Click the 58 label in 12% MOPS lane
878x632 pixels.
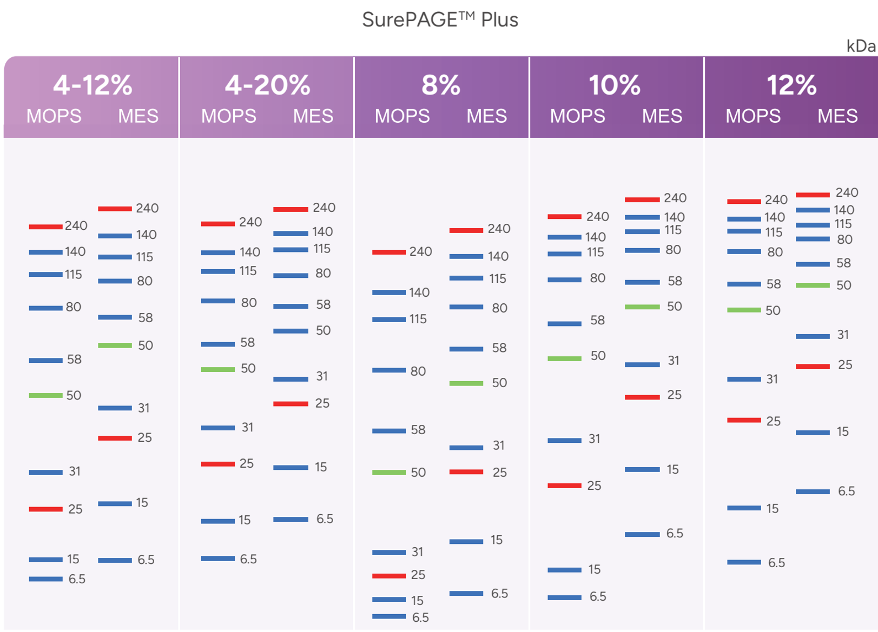(774, 284)
